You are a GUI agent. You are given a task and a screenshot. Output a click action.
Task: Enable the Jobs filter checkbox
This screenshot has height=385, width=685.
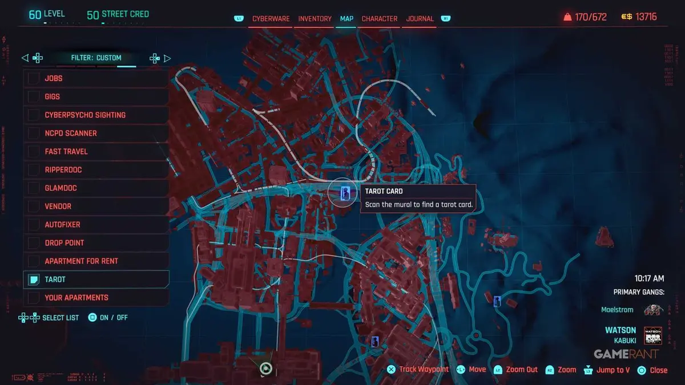point(34,78)
